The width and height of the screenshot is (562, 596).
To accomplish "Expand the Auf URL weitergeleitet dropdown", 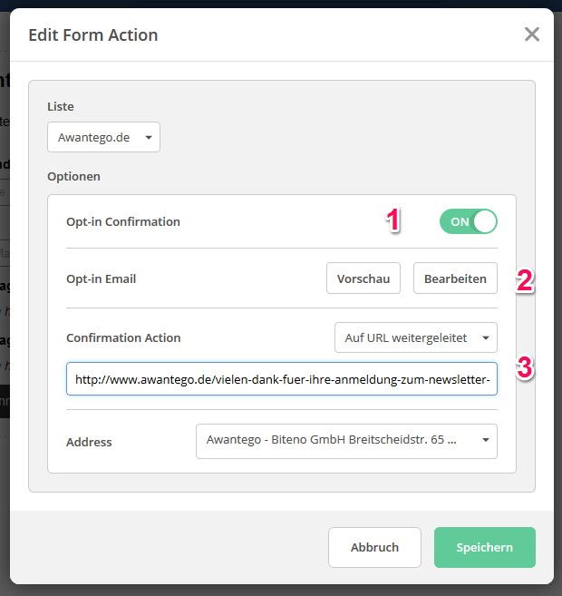I will [416, 337].
